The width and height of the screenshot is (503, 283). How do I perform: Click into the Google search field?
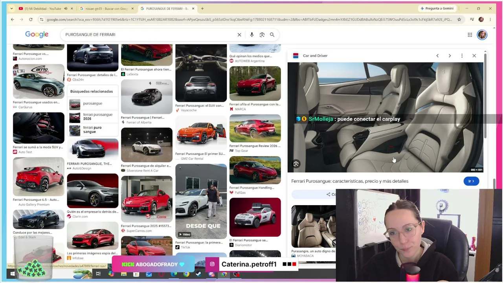(149, 35)
